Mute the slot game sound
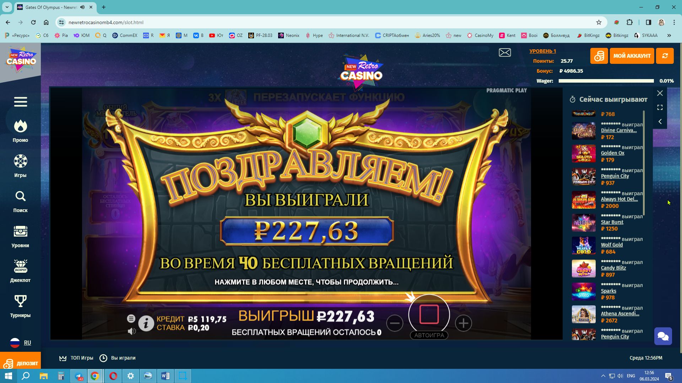This screenshot has width=682, height=383. 132,331
